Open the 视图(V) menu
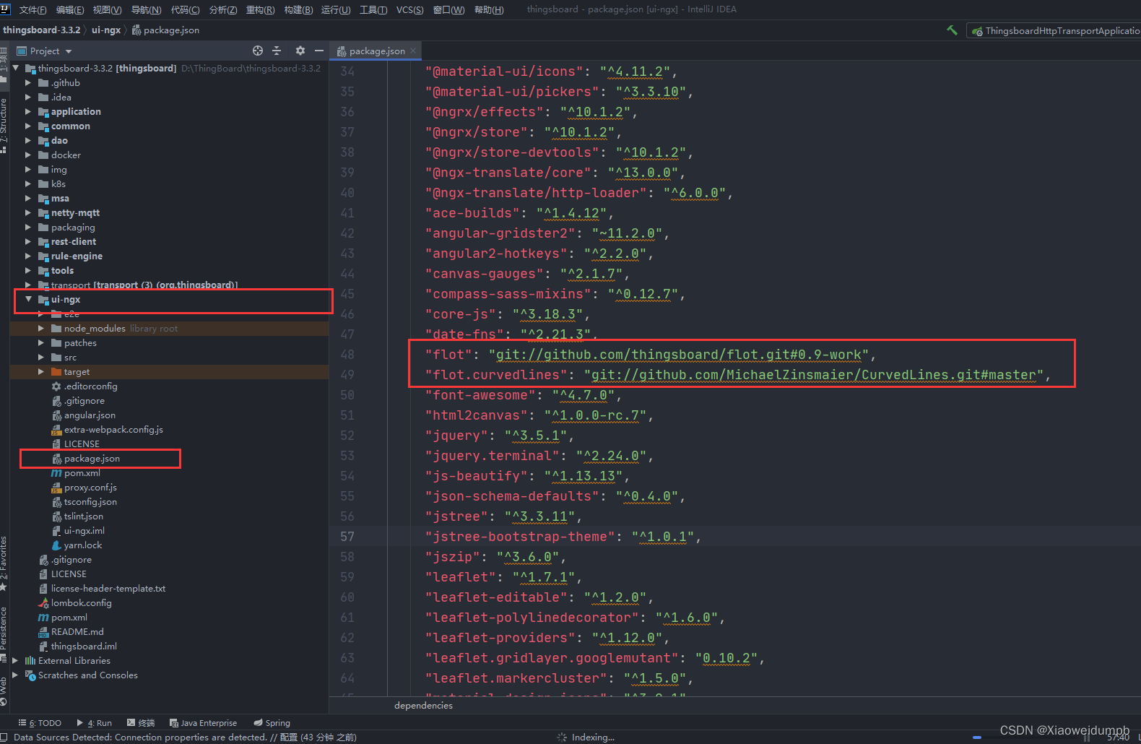This screenshot has width=1141, height=744. [x=107, y=9]
